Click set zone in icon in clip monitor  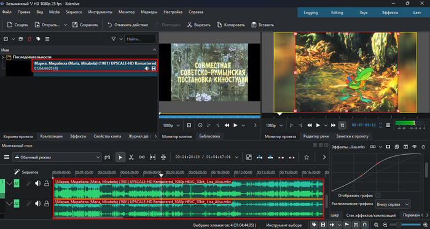tap(209, 125)
